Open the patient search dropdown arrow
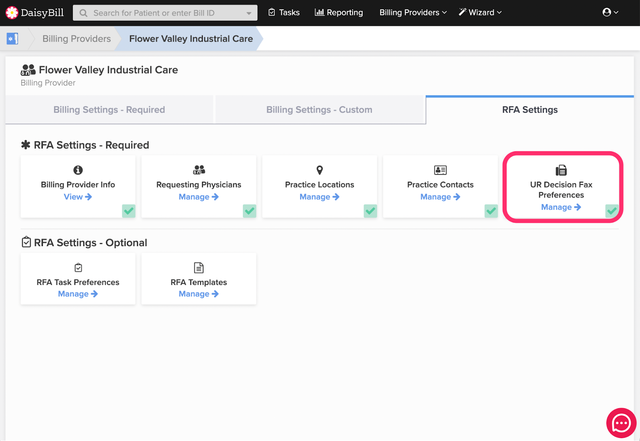 click(249, 13)
